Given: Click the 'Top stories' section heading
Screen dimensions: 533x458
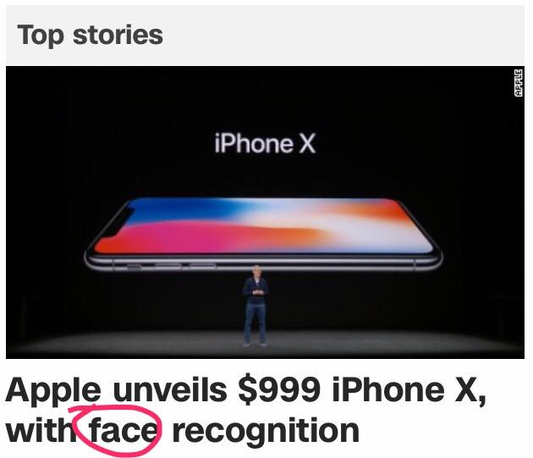Looking at the screenshot, I should click(x=90, y=35).
